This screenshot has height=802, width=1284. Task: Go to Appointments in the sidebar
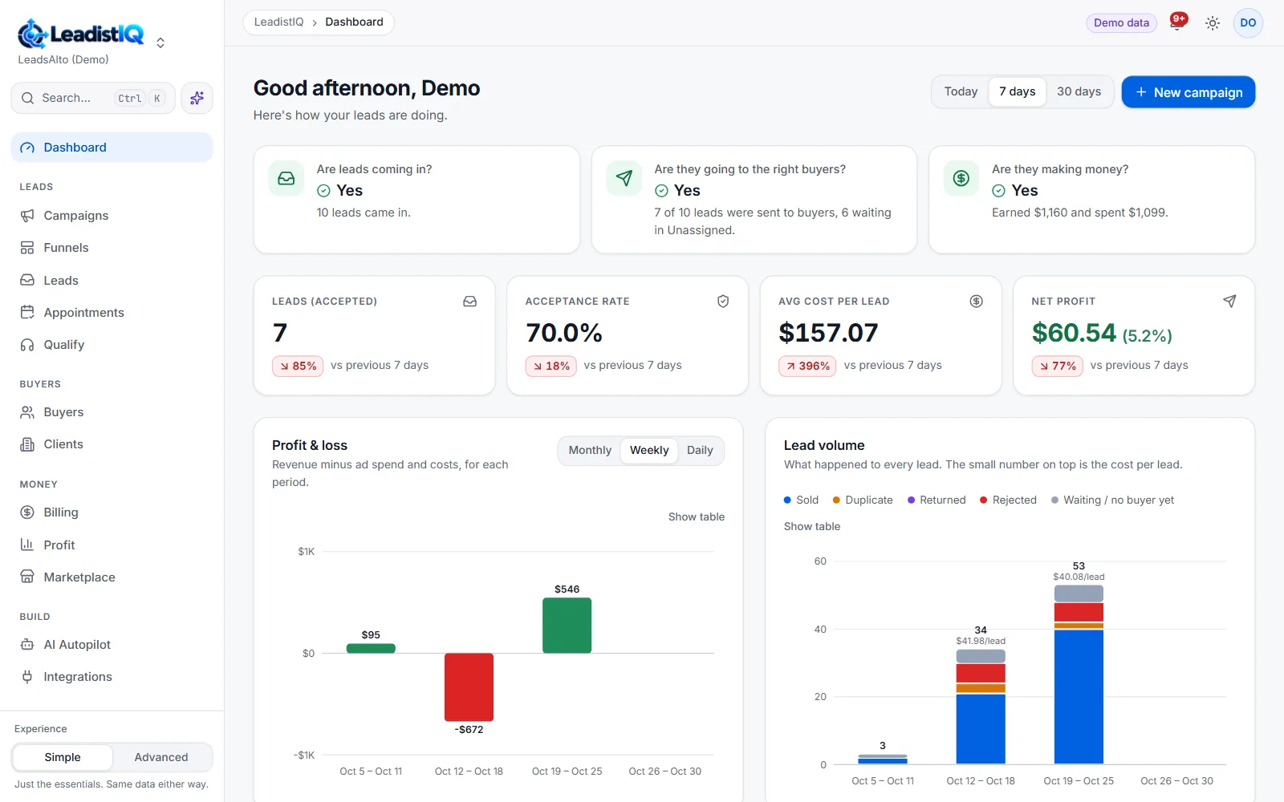pos(112,313)
